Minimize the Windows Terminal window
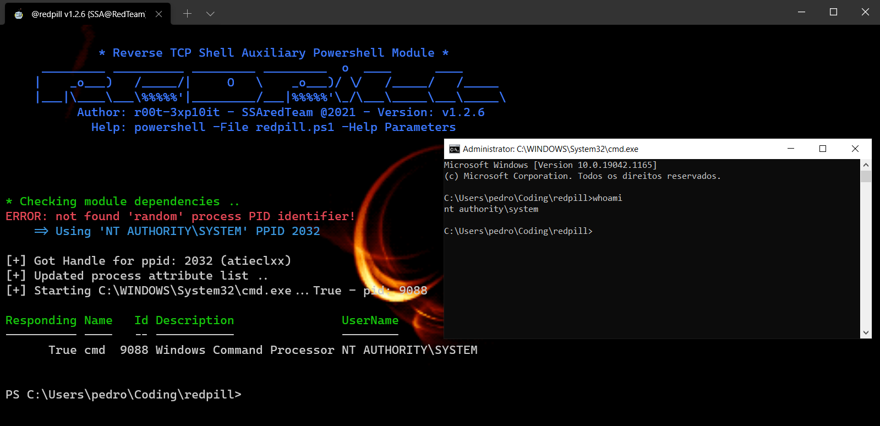The image size is (880, 426). tap(802, 12)
